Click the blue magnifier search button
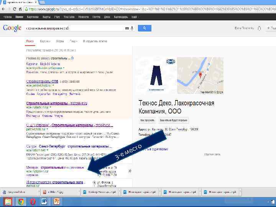The image size is (276, 207). (x=145, y=28)
